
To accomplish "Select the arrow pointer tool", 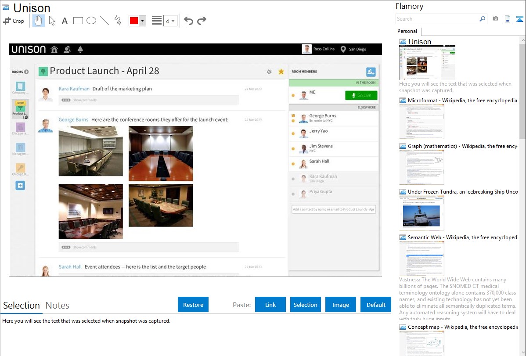I will (x=52, y=21).
